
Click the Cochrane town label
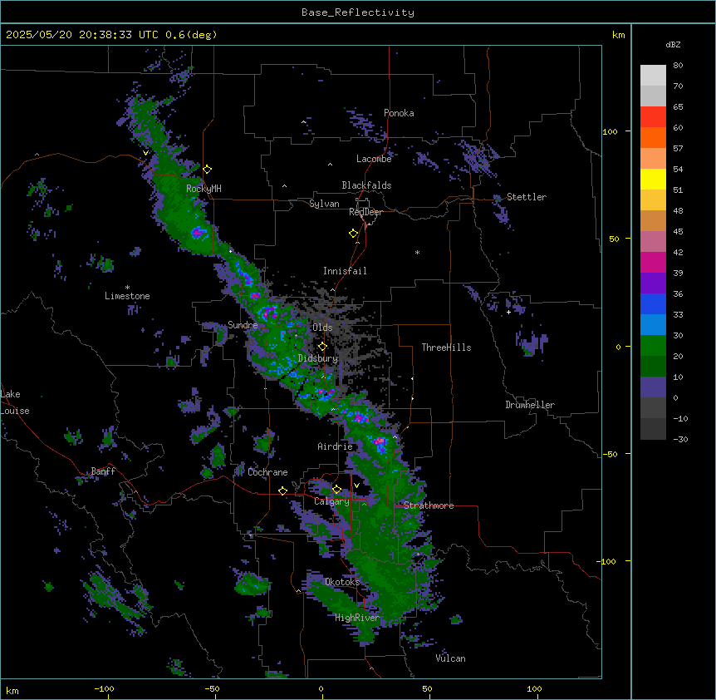267,472
